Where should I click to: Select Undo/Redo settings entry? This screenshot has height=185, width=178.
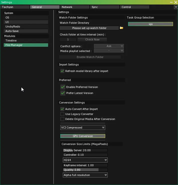(x=26, y=26)
